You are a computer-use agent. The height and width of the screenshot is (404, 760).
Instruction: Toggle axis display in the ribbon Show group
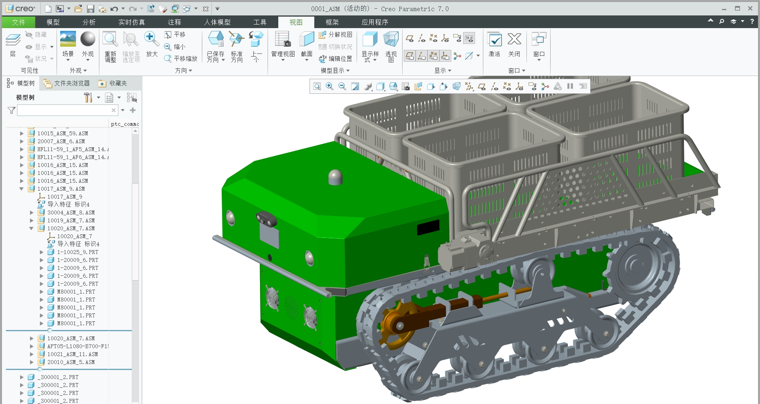coord(422,38)
